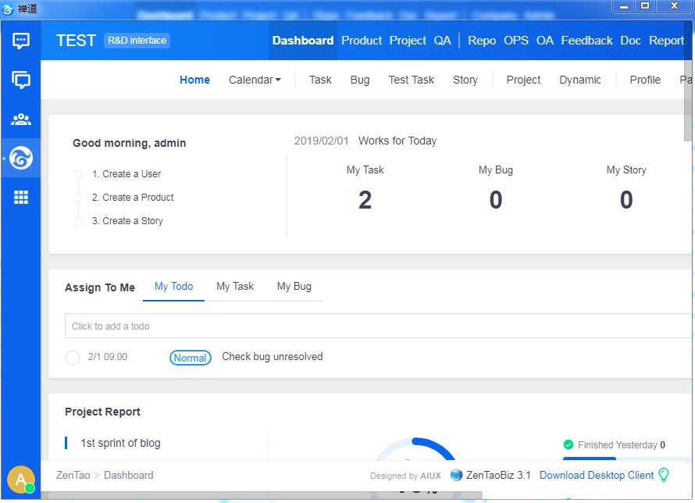Mark 'Check bug unresolved' todo as done
Screen dimensions: 695x503
click(x=73, y=357)
